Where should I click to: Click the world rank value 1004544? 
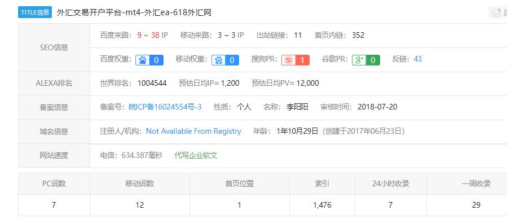152,84
